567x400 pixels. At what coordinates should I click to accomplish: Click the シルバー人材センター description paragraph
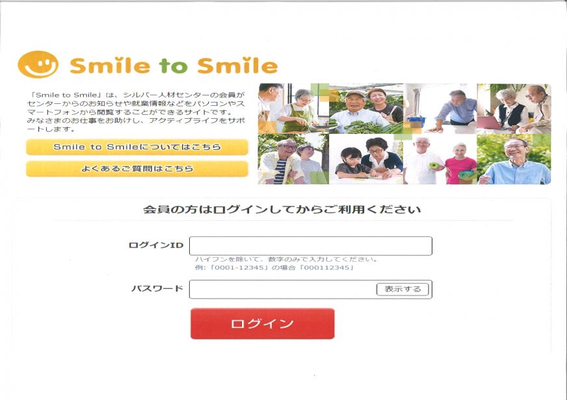(x=136, y=112)
